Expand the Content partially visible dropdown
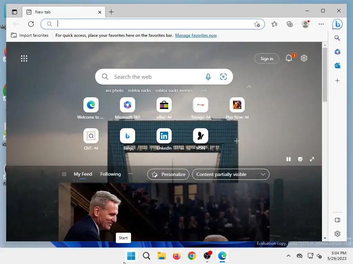Viewport: 353px width, 264px height. tap(231, 174)
